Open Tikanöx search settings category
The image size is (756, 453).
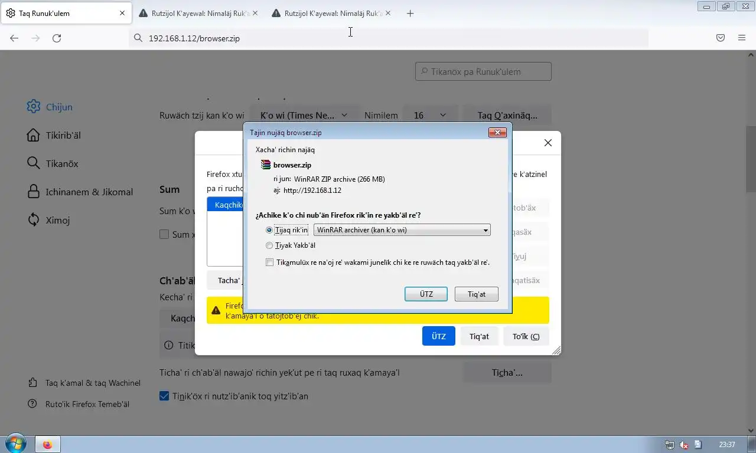click(53, 163)
